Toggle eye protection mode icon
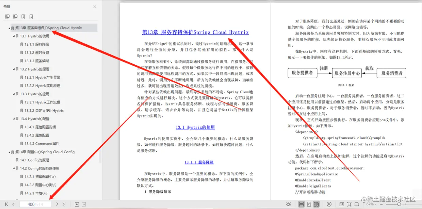Image resolution: width=422 pixels, height=209 pixels. 289,204
